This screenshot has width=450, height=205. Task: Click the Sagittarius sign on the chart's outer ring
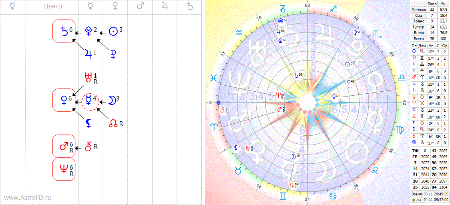(x=333, y=10)
